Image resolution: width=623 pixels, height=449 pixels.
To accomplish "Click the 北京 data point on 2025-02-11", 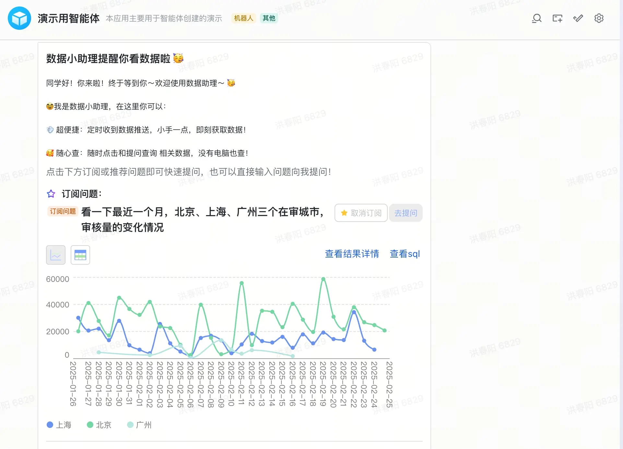I will click(x=241, y=283).
